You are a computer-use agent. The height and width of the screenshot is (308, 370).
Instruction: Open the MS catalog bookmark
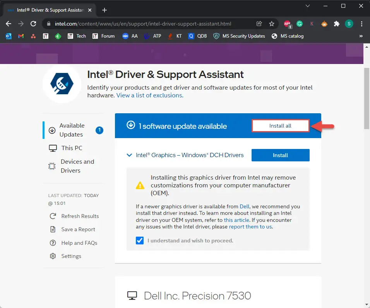tap(288, 36)
